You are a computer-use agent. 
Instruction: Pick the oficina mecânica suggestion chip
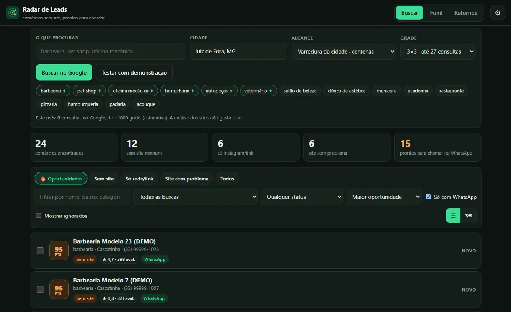pyautogui.click(x=133, y=91)
